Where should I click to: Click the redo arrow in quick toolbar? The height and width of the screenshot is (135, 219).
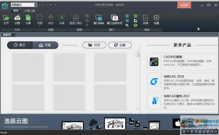(47, 5)
